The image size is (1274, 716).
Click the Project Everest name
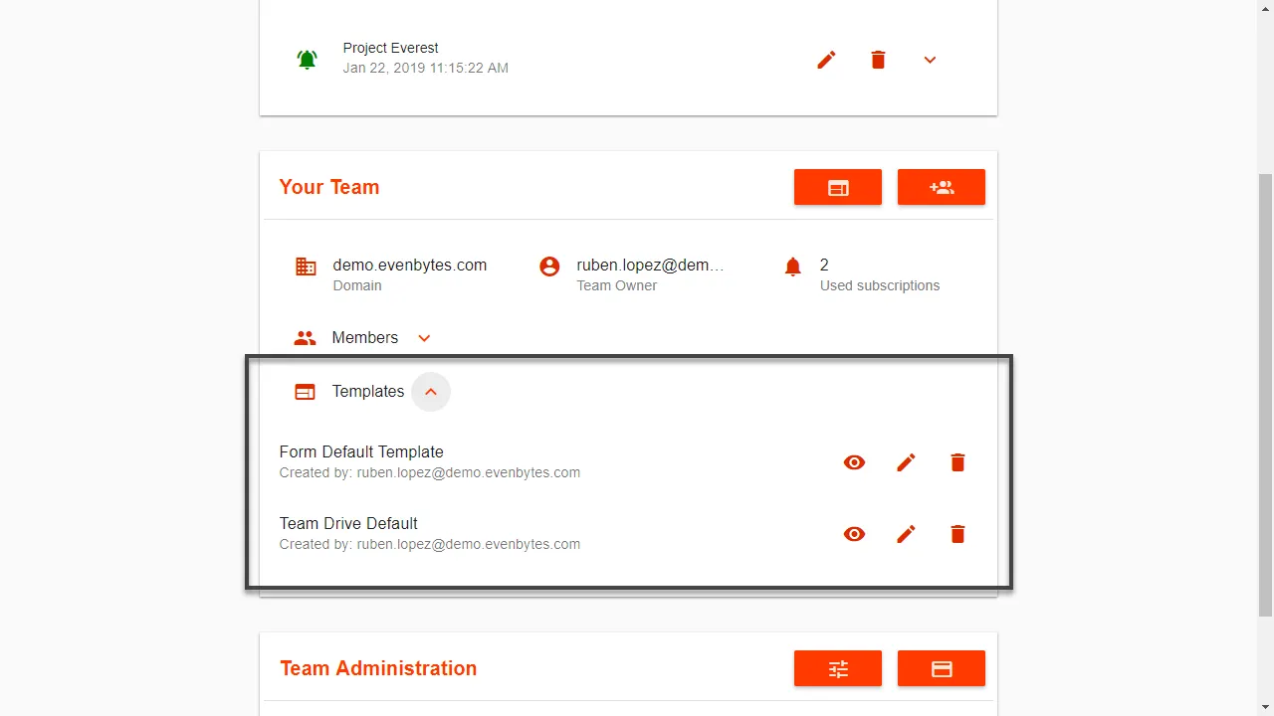(390, 48)
